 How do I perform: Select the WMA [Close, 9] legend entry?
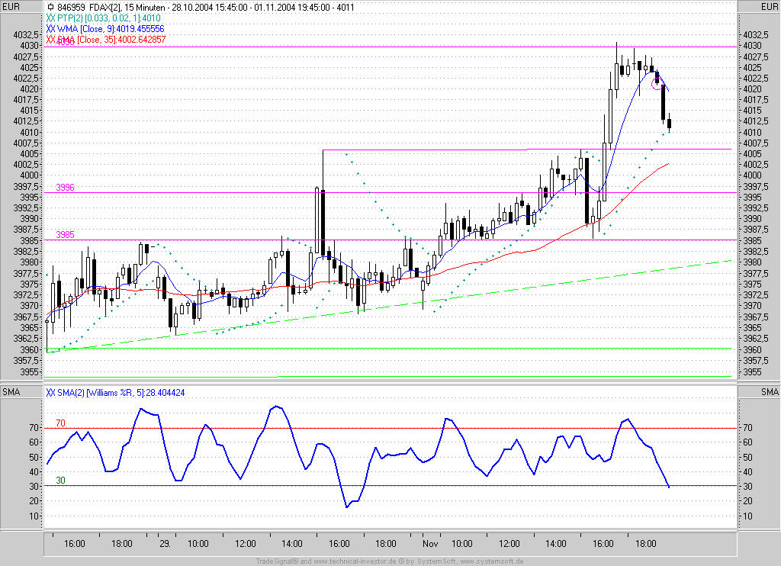pos(105,29)
